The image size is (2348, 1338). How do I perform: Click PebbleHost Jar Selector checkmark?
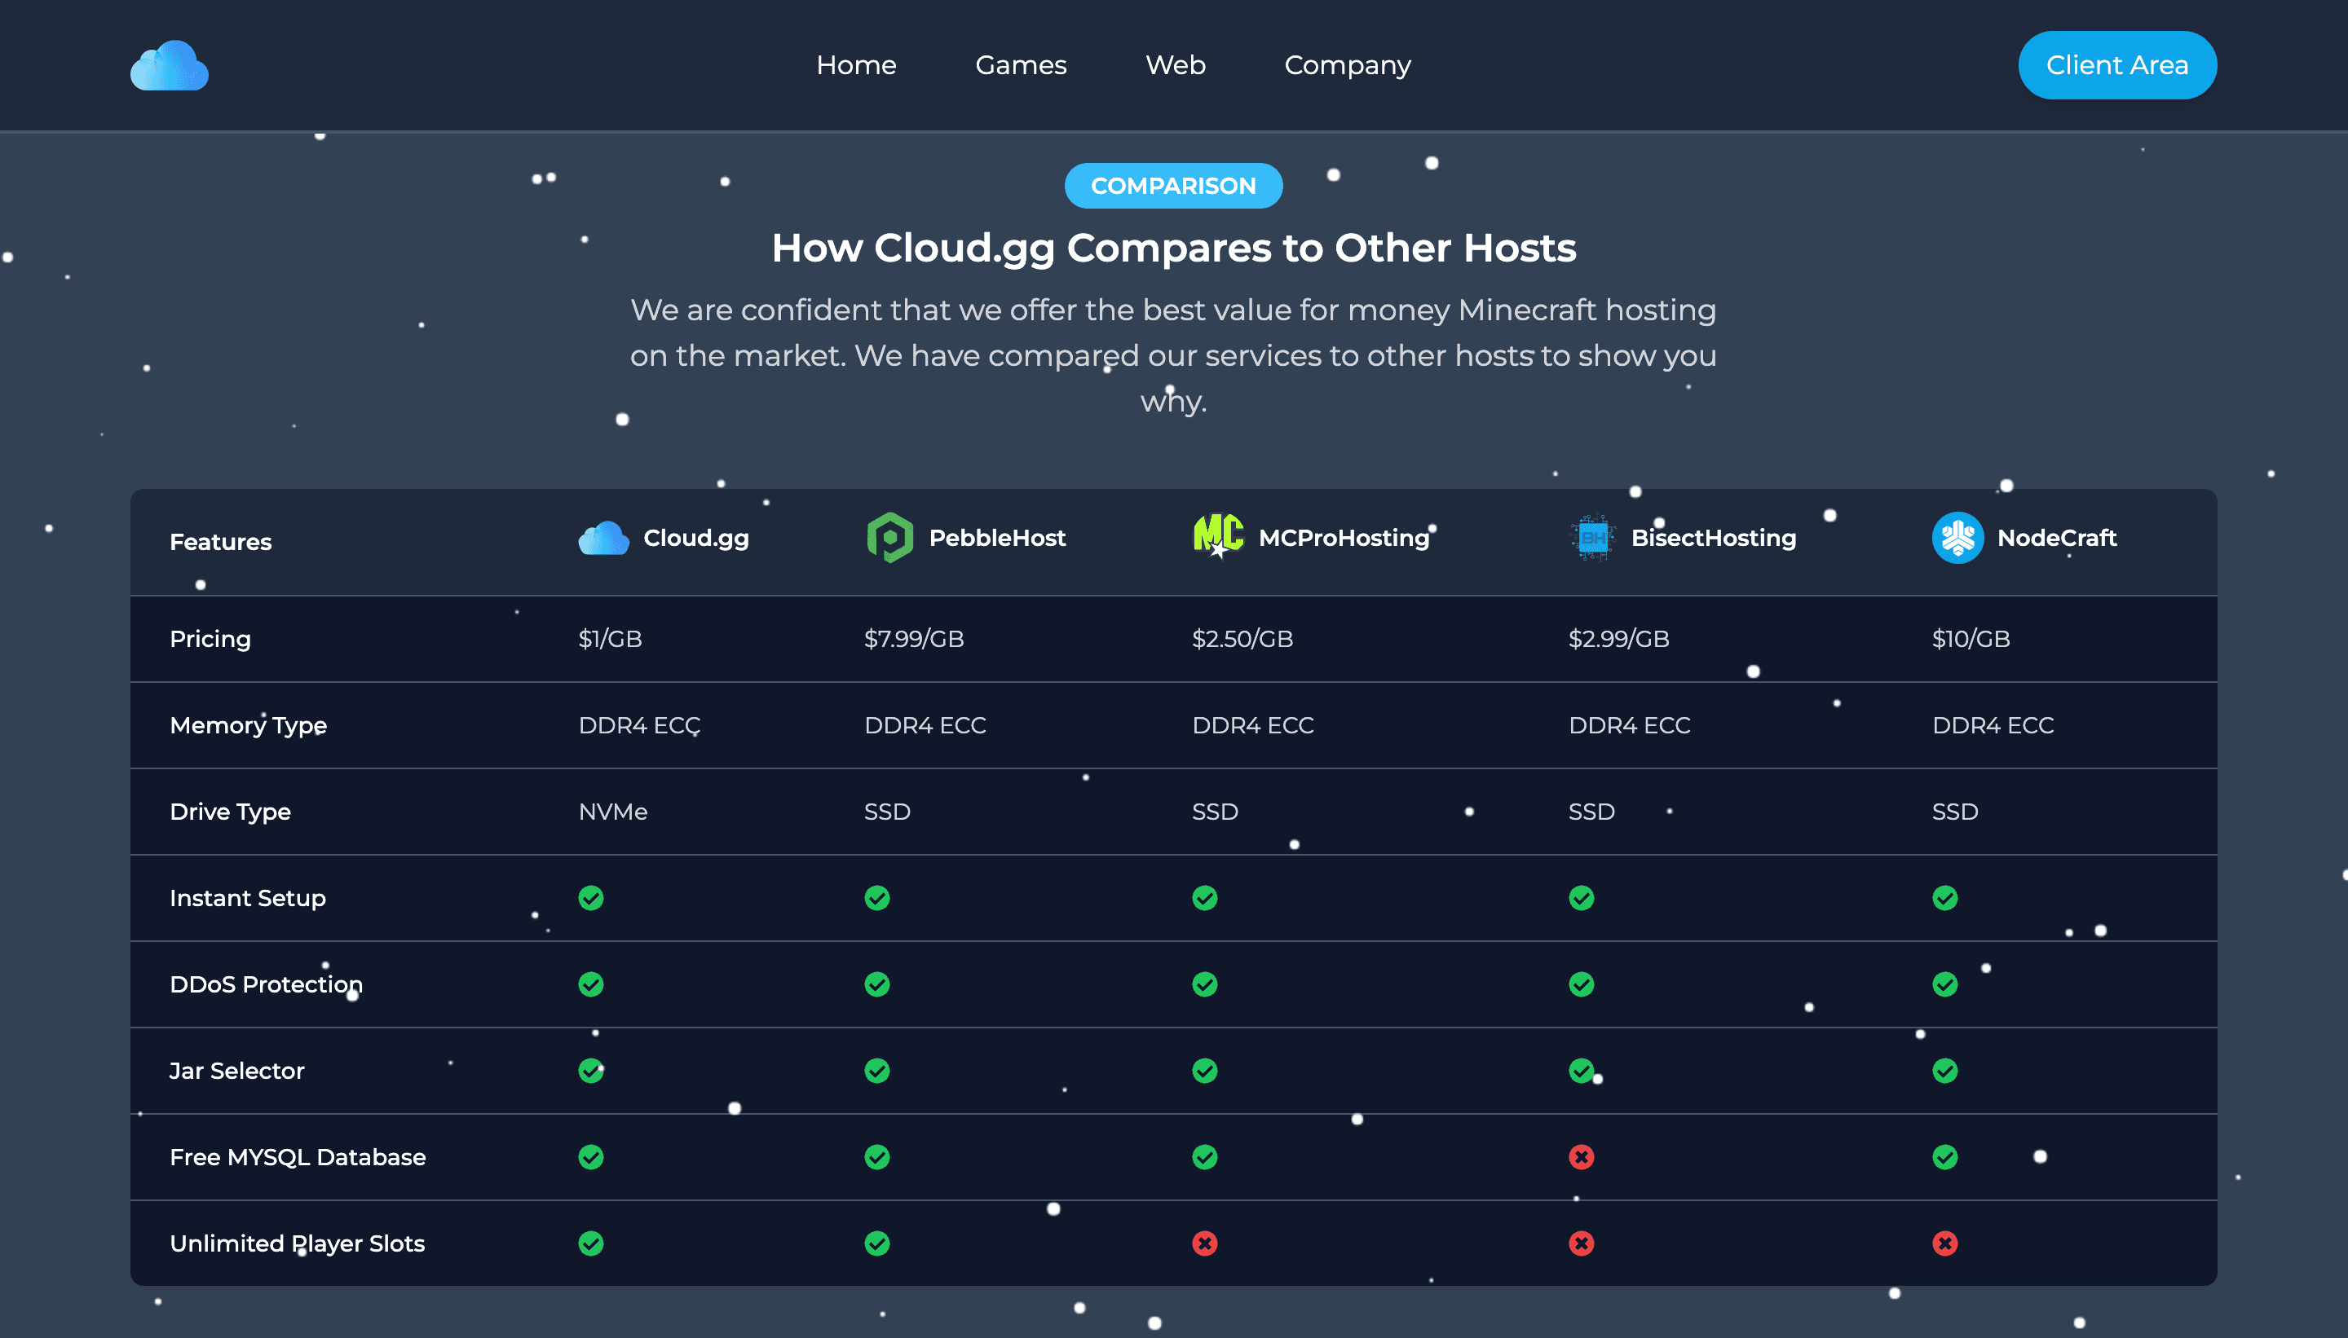click(877, 1071)
